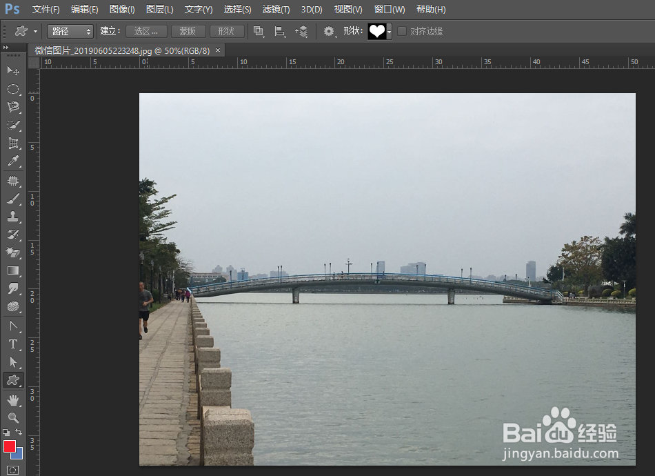Open path arrangement options
This screenshot has height=476, width=655.
(301, 31)
